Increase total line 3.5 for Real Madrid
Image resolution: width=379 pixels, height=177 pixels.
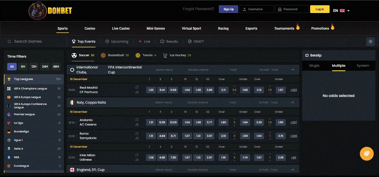(x=234, y=87)
